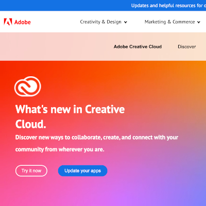Click the Discover new ways to collaborate text
206x206 pixels.
(97, 143)
